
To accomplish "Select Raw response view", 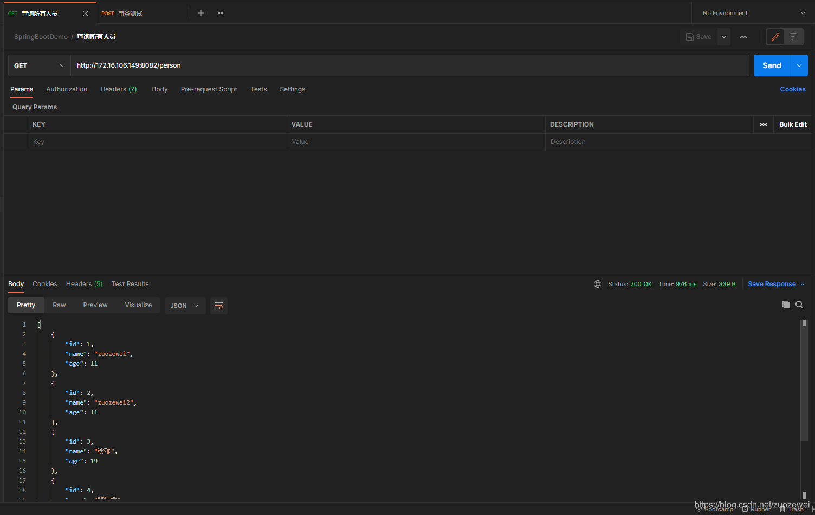I will 59,305.
